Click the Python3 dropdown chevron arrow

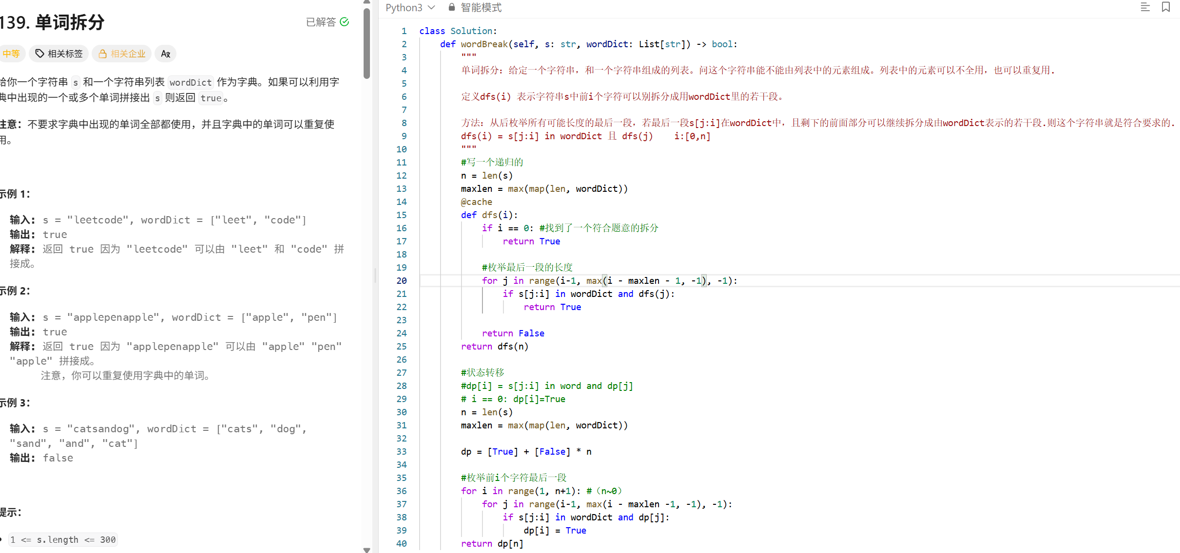[x=431, y=7]
